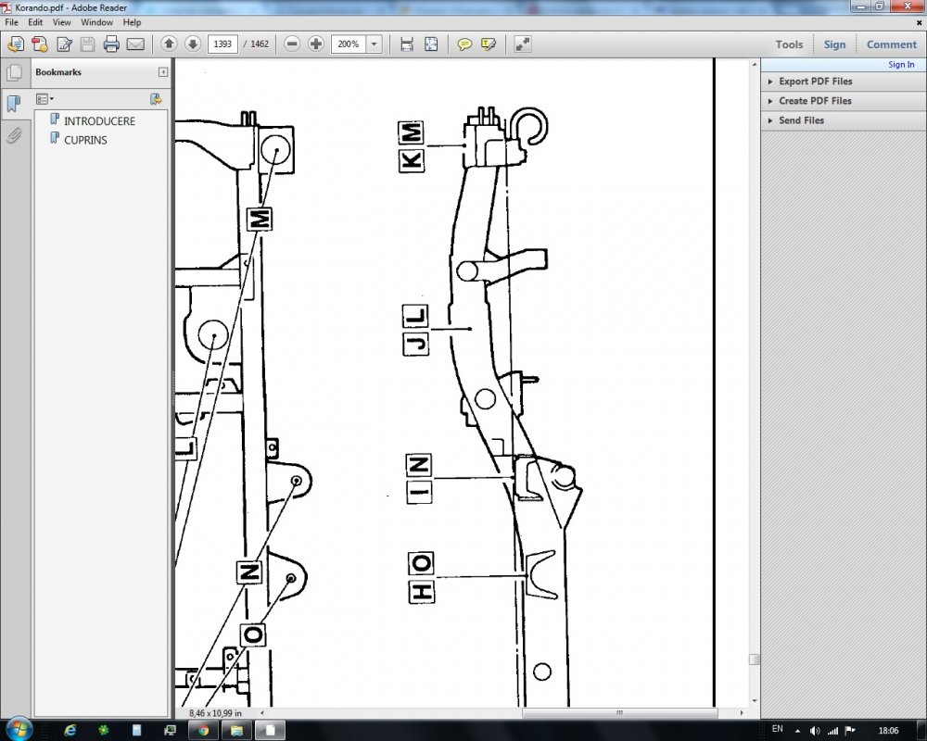
Task: Switch to the Comment pane tab
Action: (x=891, y=44)
